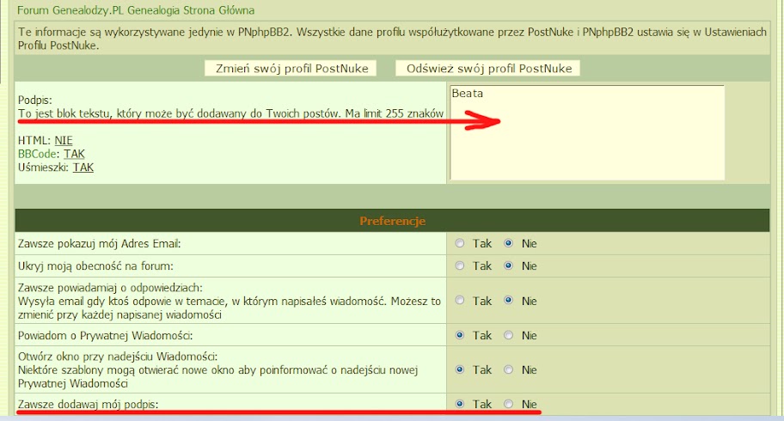
Task: Select Nie for Zawsze dodawaj mój podpis
Action: click(x=509, y=404)
